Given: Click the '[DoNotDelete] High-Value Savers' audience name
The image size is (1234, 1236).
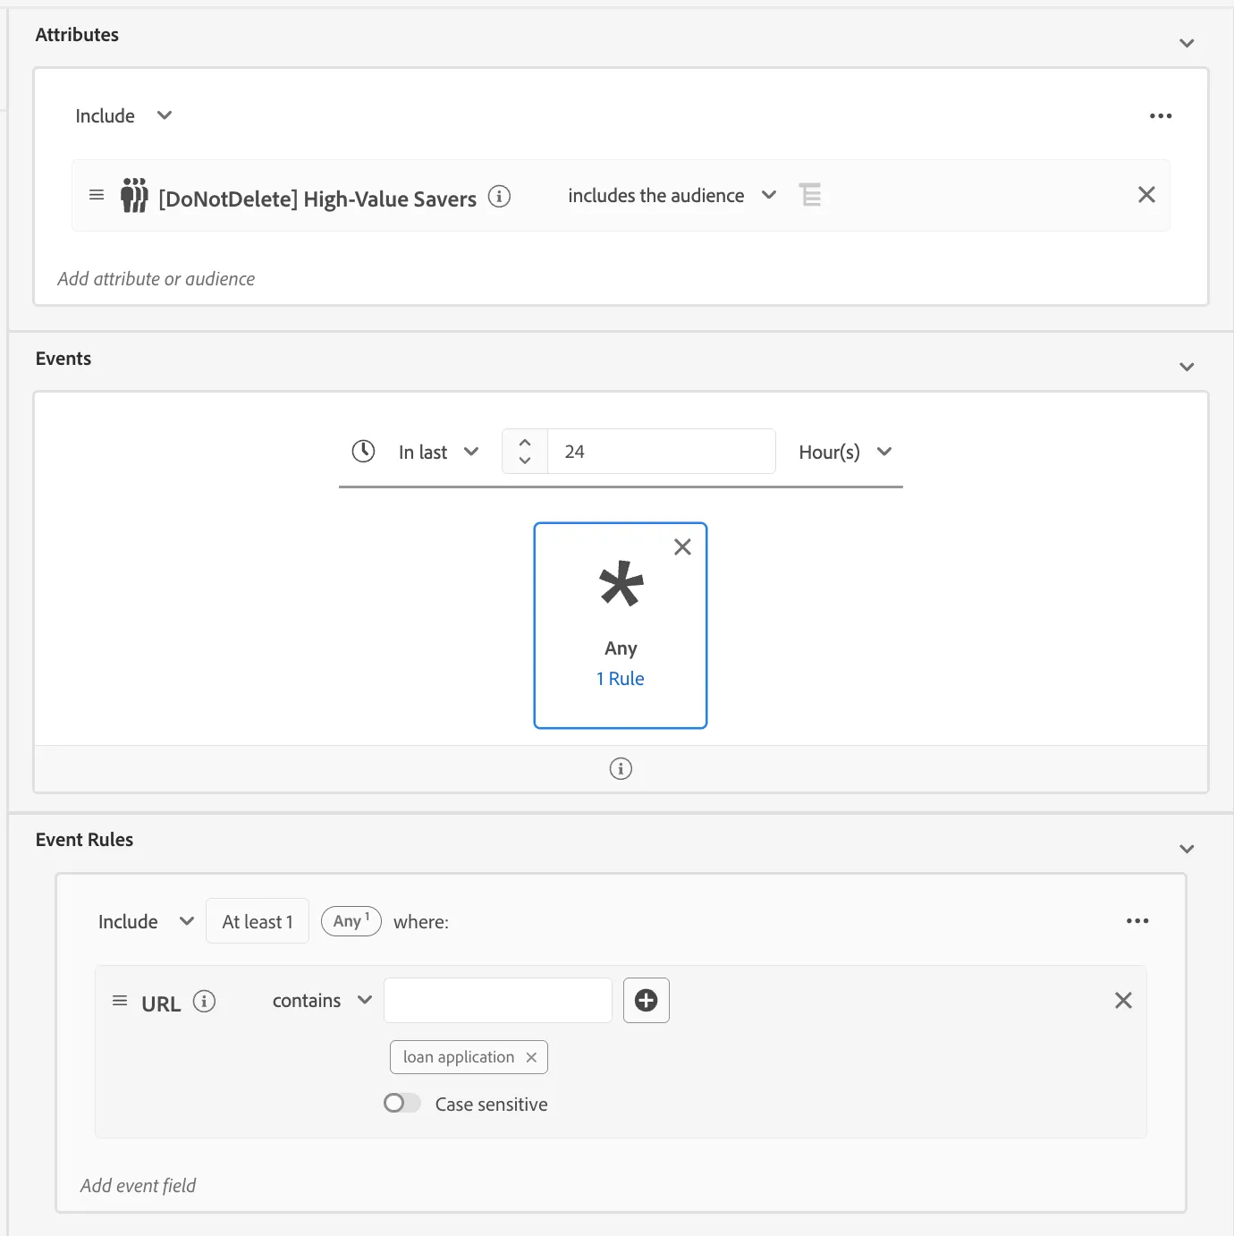Looking at the screenshot, I should coord(317,199).
